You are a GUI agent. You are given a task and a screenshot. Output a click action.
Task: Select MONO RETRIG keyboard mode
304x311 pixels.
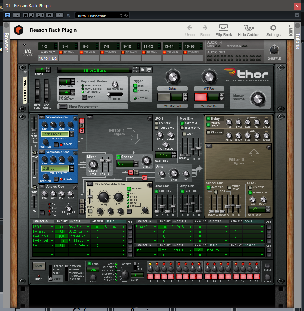pyautogui.click(x=83, y=89)
